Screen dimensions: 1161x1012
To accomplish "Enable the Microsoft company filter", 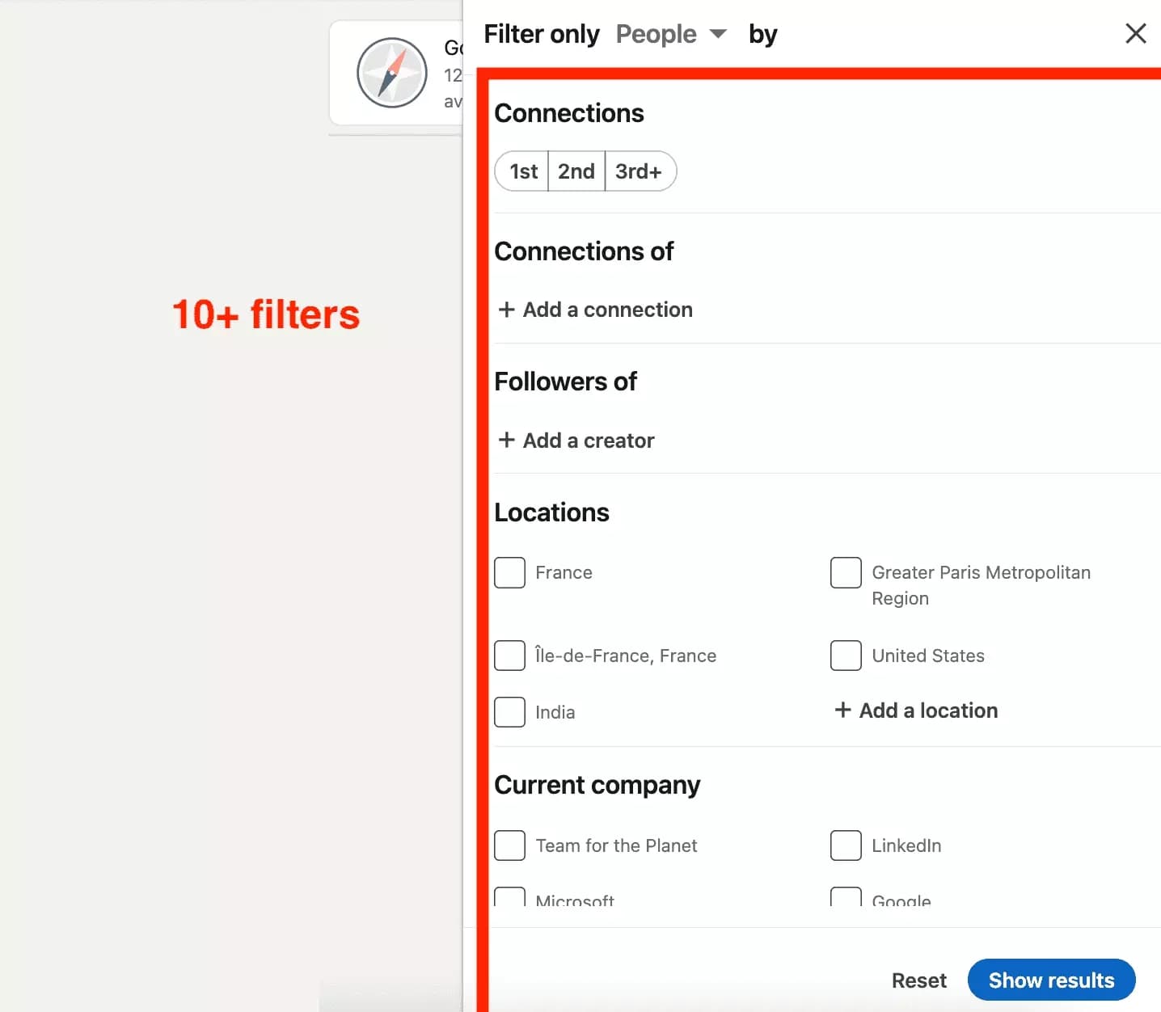I will (509, 897).
